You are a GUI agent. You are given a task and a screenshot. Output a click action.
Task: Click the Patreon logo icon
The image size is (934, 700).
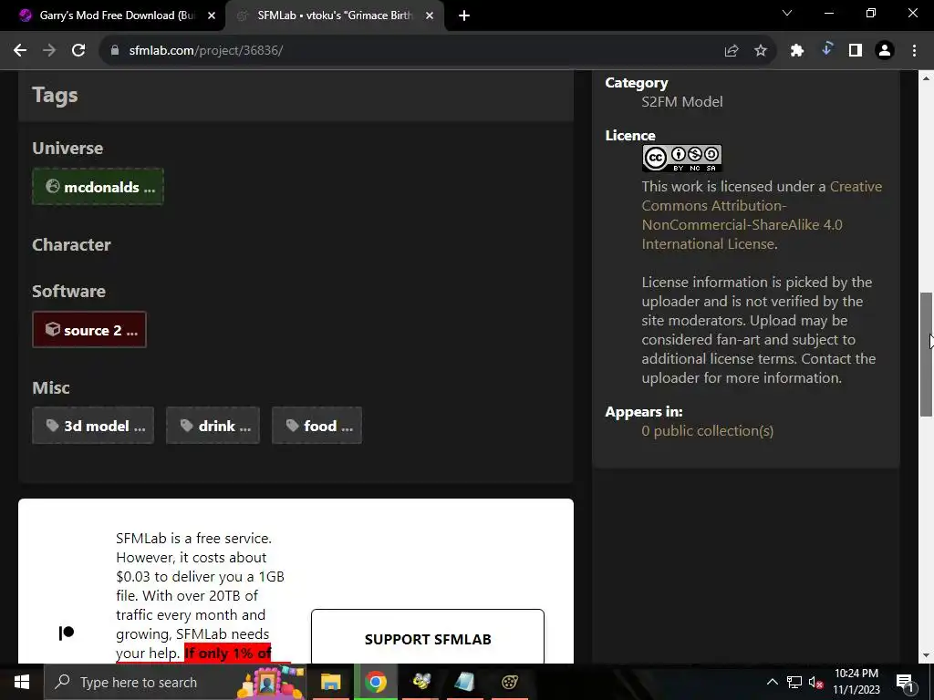[66, 633]
